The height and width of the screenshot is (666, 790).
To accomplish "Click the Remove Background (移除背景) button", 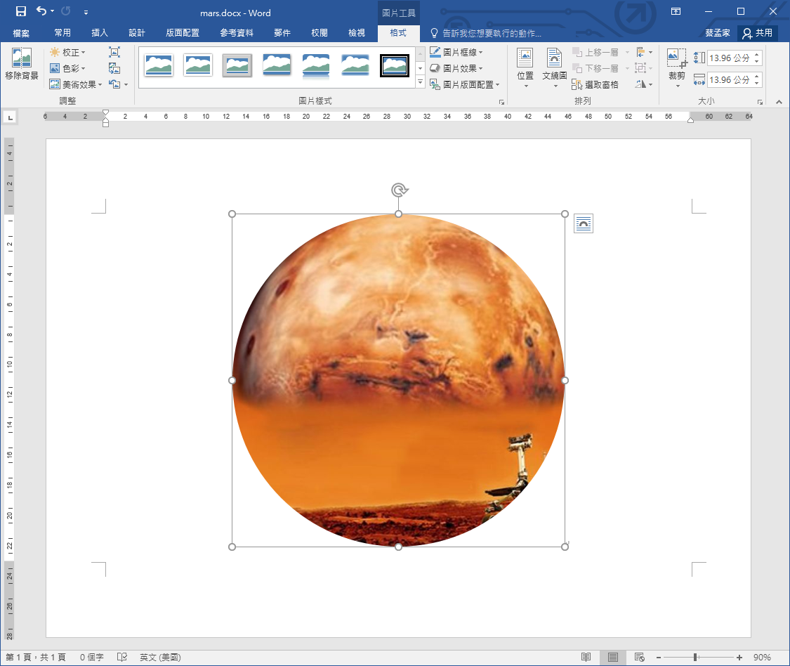I will [x=21, y=65].
